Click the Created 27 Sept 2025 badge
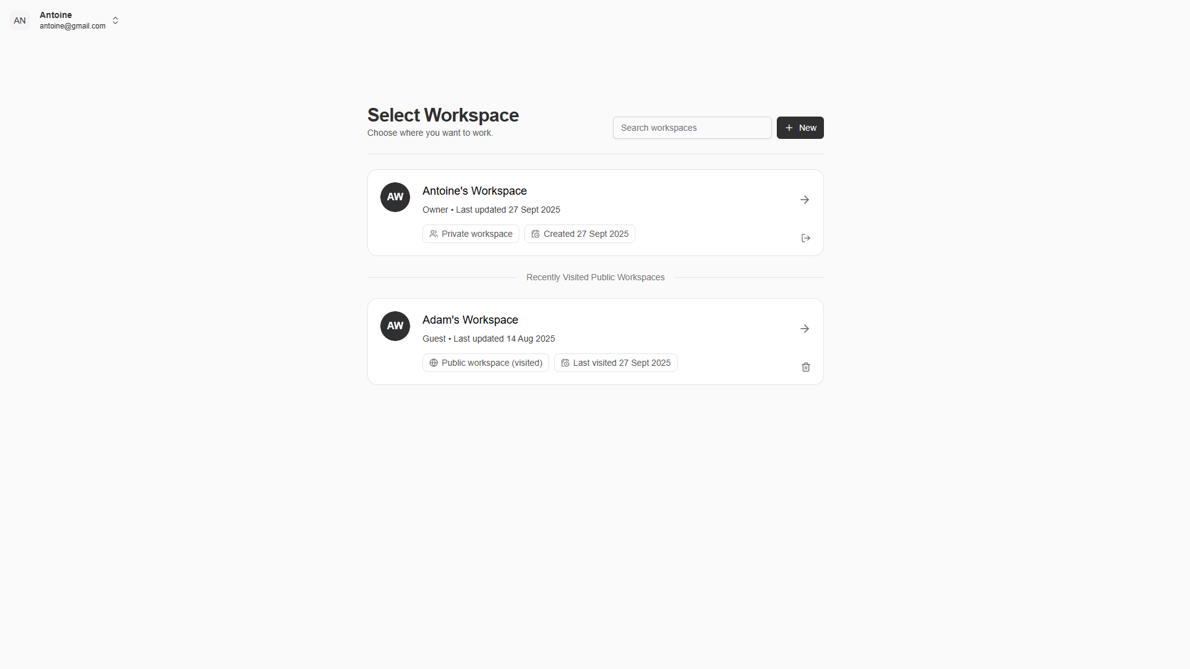Image resolution: width=1190 pixels, height=669 pixels. [x=579, y=234]
